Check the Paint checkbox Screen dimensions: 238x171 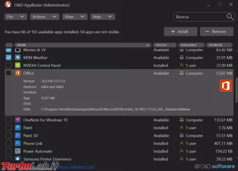tap(9, 128)
